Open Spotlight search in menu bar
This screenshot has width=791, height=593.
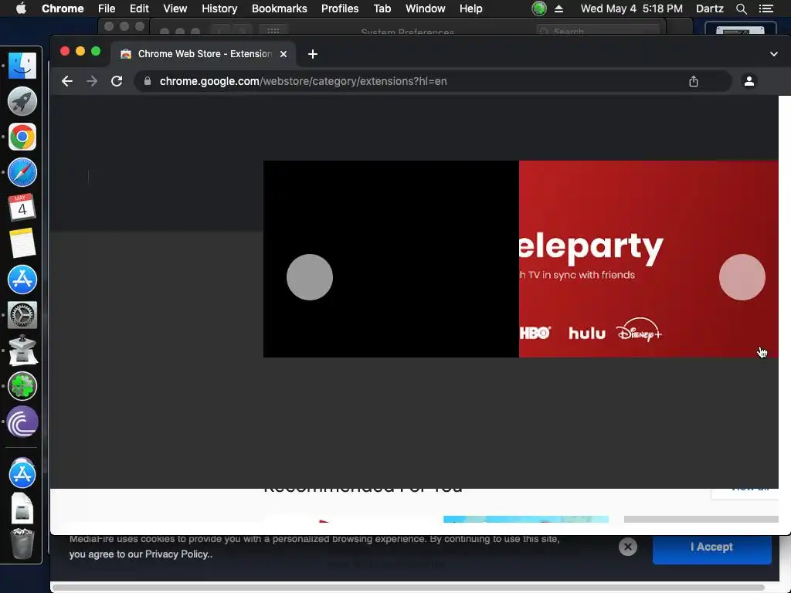pos(741,8)
